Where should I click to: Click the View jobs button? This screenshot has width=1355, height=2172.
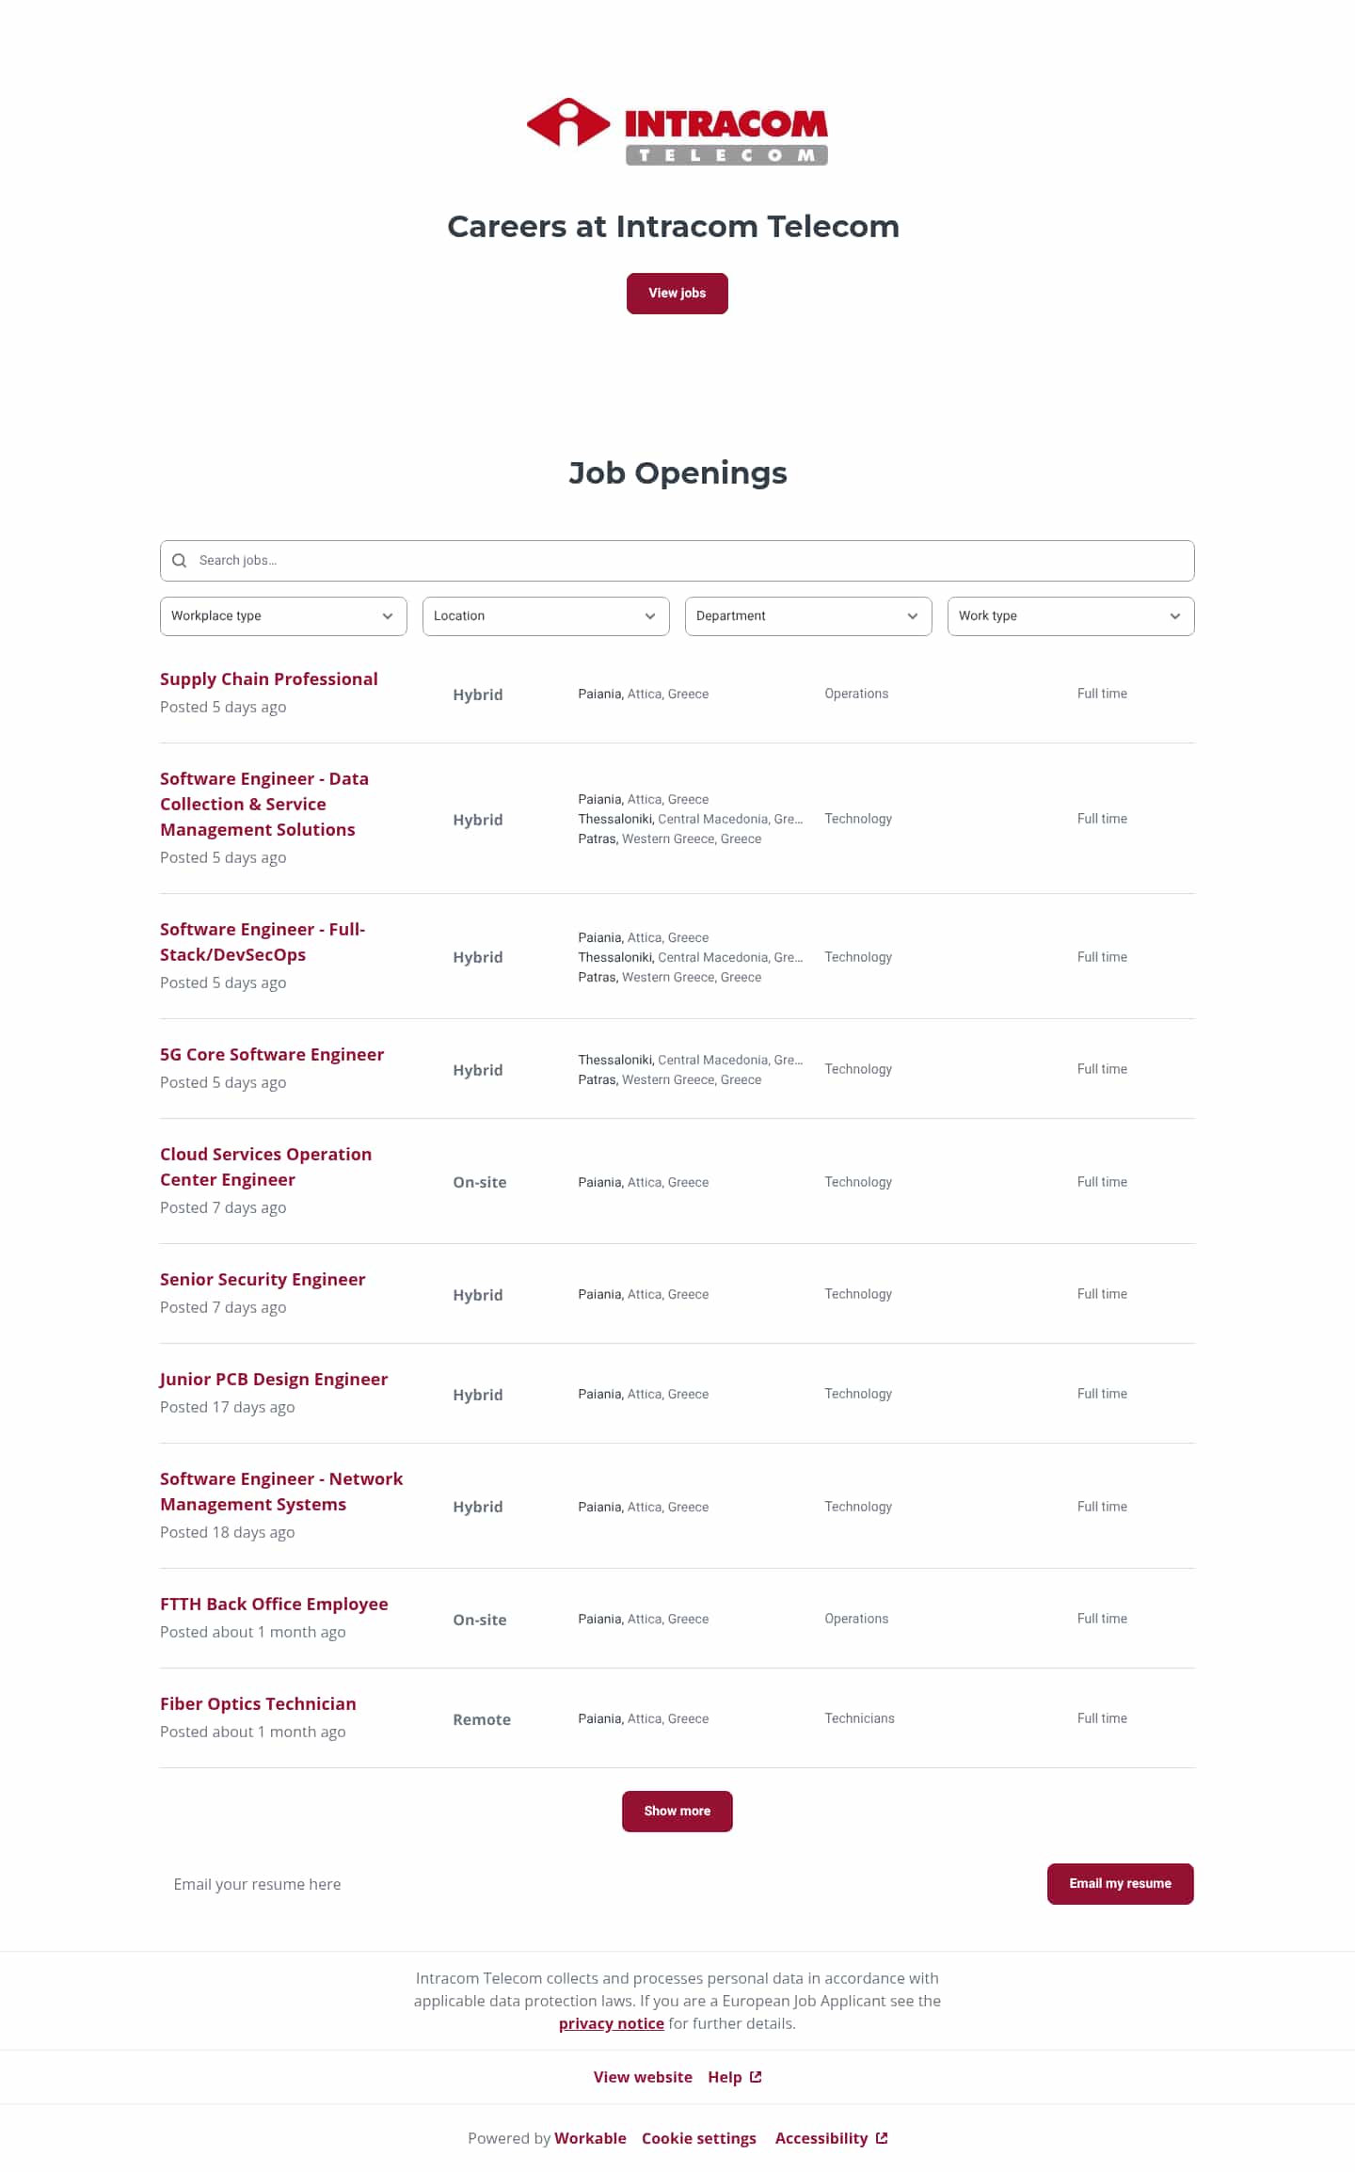pyautogui.click(x=677, y=293)
